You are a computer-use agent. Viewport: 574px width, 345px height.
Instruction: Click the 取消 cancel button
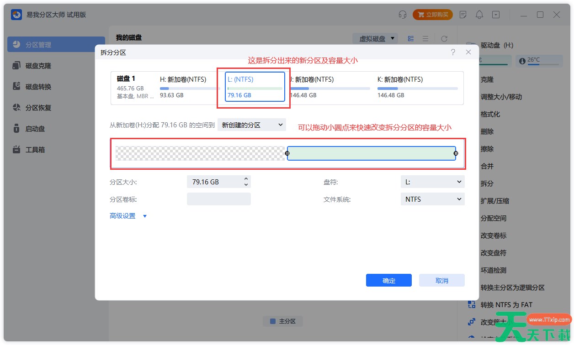(441, 280)
